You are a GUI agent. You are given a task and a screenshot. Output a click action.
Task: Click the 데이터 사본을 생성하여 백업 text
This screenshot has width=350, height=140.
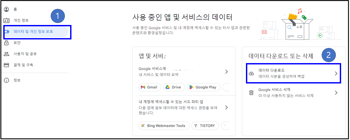tap(282, 77)
